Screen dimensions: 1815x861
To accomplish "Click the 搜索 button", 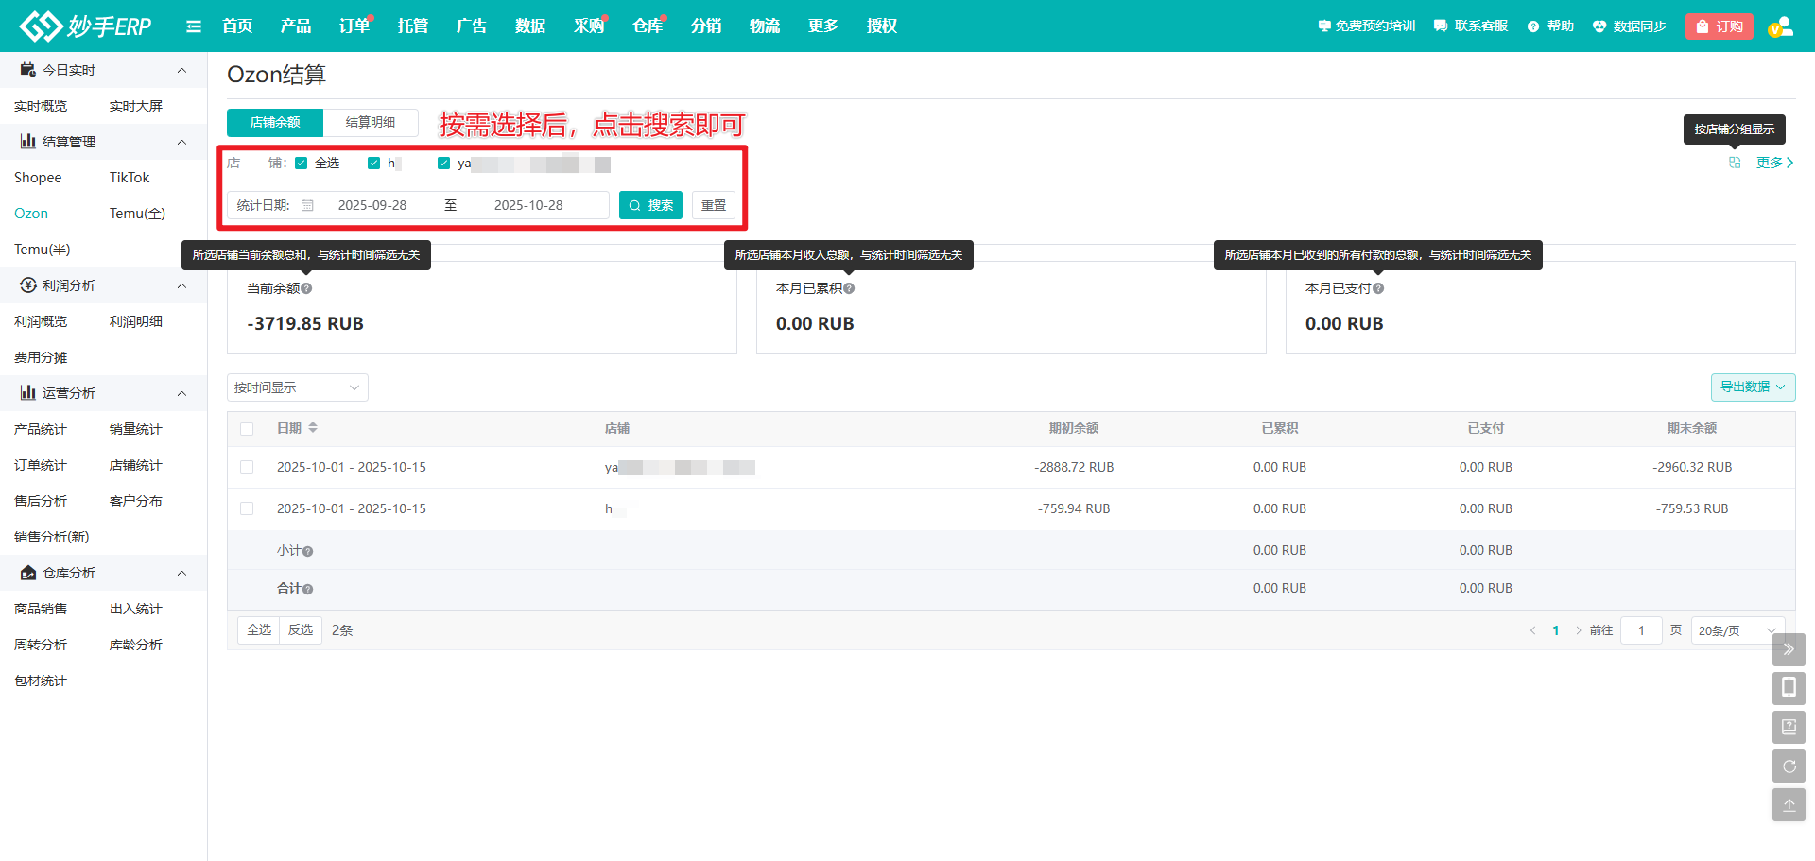I will coord(650,205).
